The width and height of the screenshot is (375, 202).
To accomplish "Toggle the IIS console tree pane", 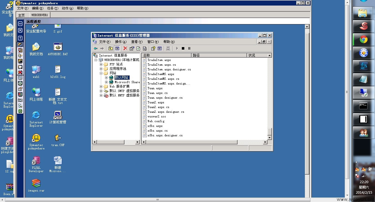I will 117,48.
